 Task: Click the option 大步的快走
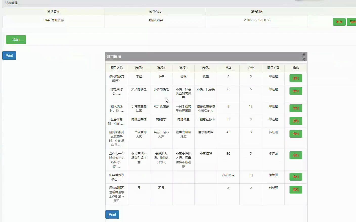coord(139,89)
